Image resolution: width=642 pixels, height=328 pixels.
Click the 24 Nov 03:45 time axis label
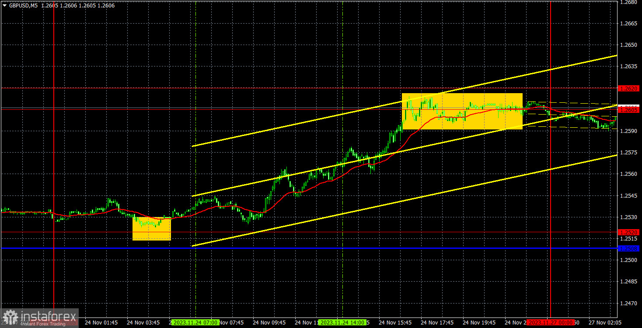[x=143, y=322]
